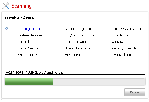Select Startup Programs in the scan list
The height and width of the screenshot is (102, 149).
click(x=78, y=29)
